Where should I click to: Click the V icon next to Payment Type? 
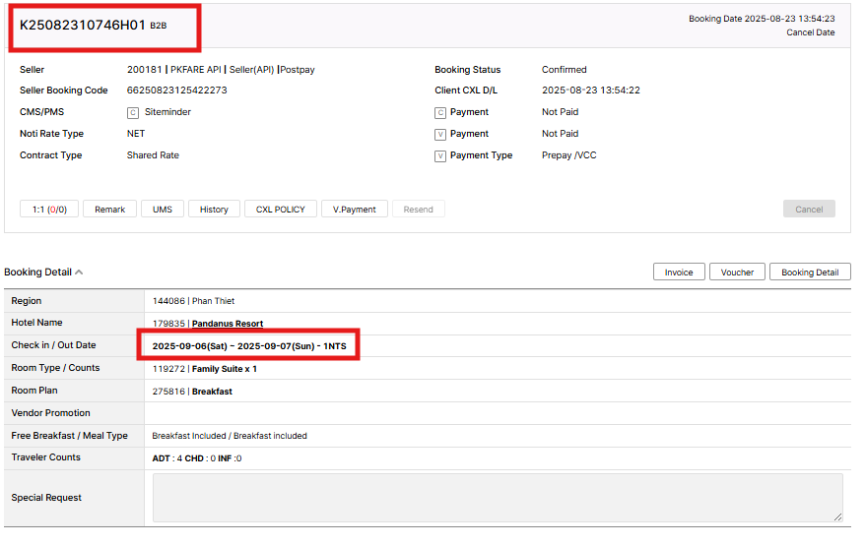click(x=440, y=156)
